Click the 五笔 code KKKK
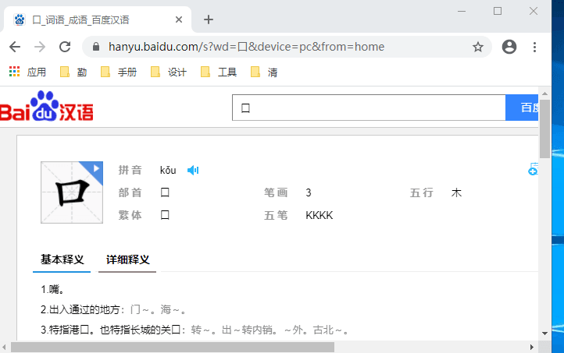The height and width of the screenshot is (353, 564). (319, 215)
